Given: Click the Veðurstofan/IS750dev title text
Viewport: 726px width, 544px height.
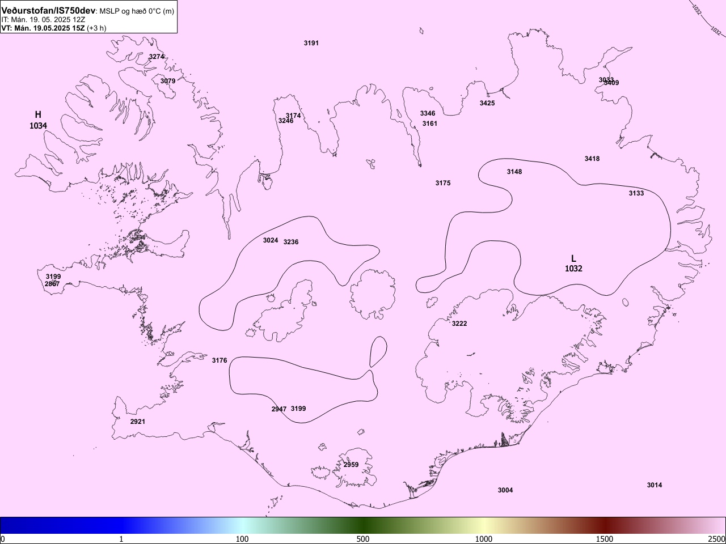Looking at the screenshot, I should (48, 11).
